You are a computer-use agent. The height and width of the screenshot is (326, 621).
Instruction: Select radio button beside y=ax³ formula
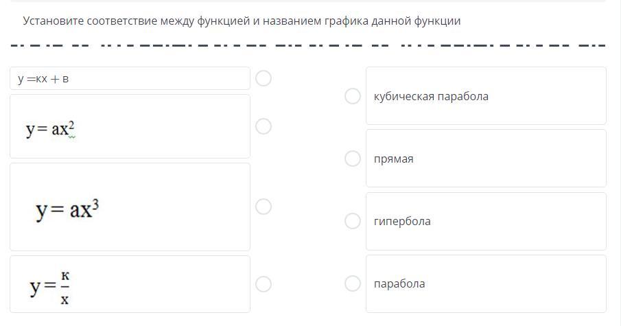263,207
